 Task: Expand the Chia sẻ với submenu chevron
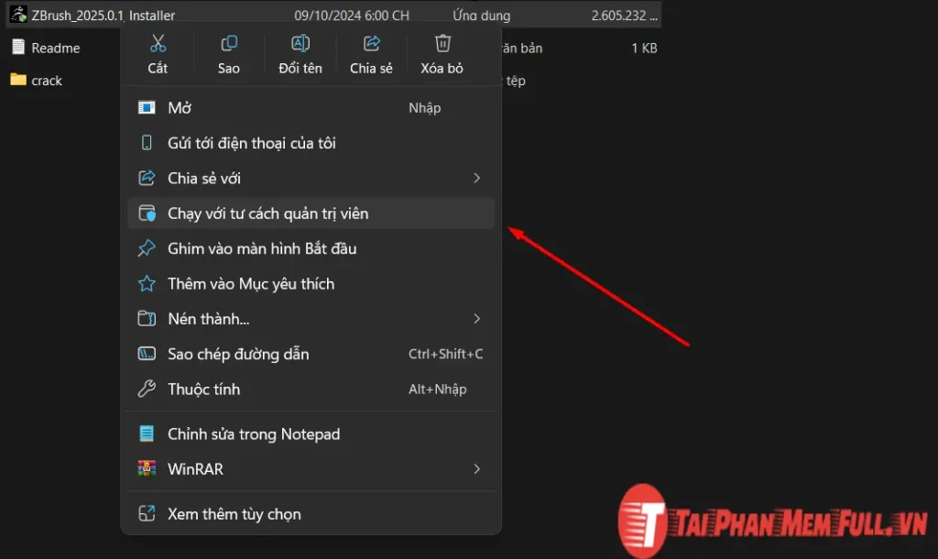tap(477, 178)
